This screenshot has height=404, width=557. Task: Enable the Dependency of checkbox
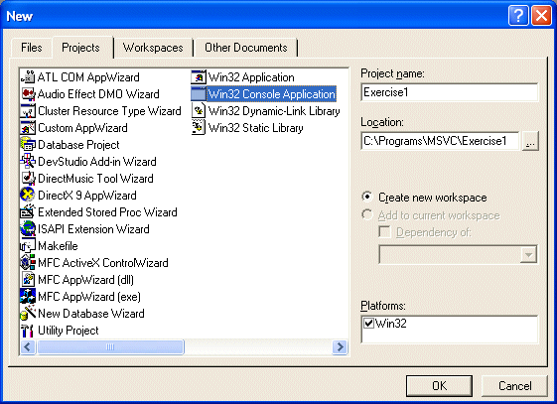pyautogui.click(x=384, y=232)
